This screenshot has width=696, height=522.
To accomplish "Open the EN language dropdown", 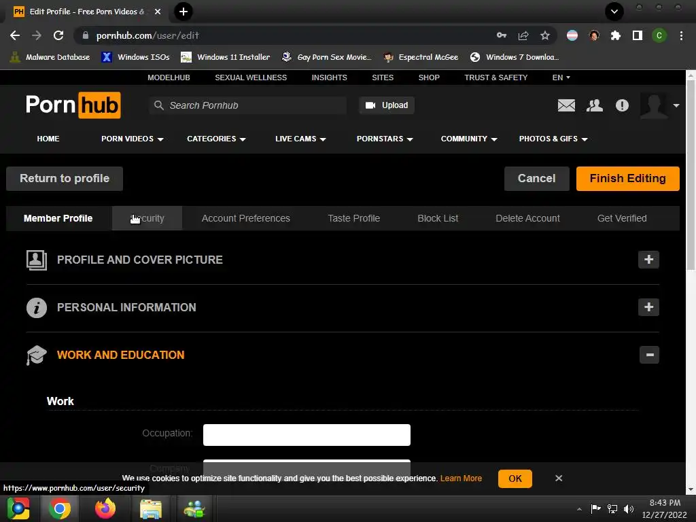I will 561,77.
